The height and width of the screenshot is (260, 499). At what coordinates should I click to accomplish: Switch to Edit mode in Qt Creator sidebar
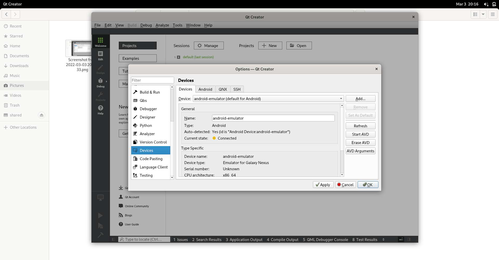(x=101, y=55)
